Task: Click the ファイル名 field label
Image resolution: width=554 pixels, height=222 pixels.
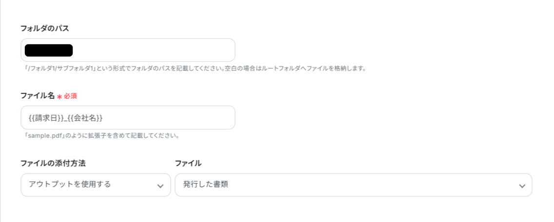Action: [38, 96]
